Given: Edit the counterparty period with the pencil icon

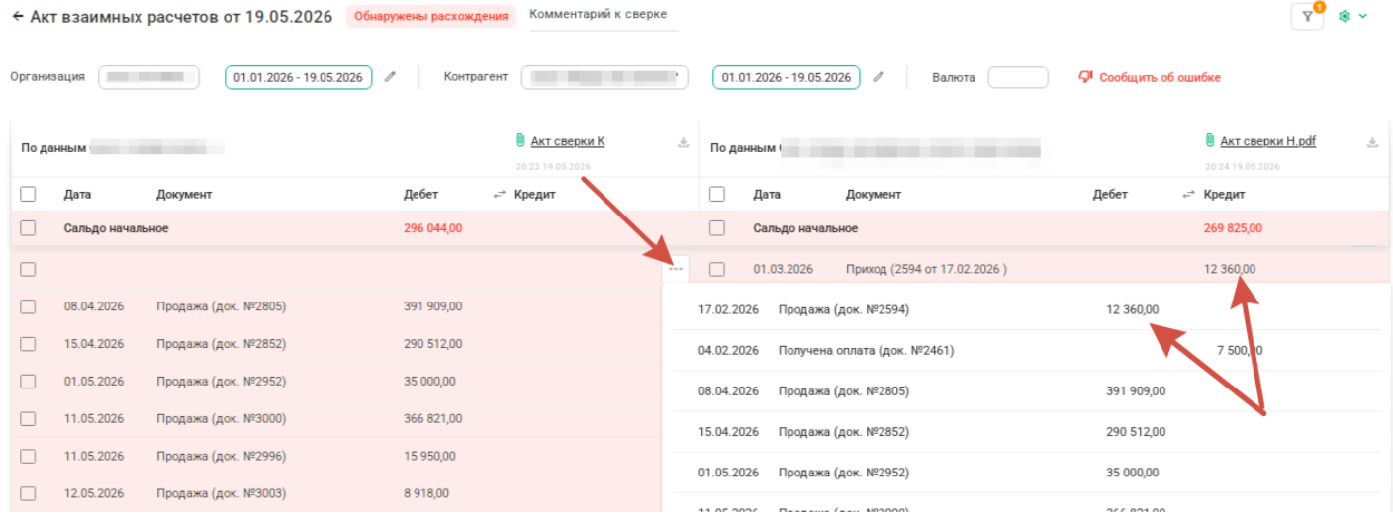Looking at the screenshot, I should 878,77.
